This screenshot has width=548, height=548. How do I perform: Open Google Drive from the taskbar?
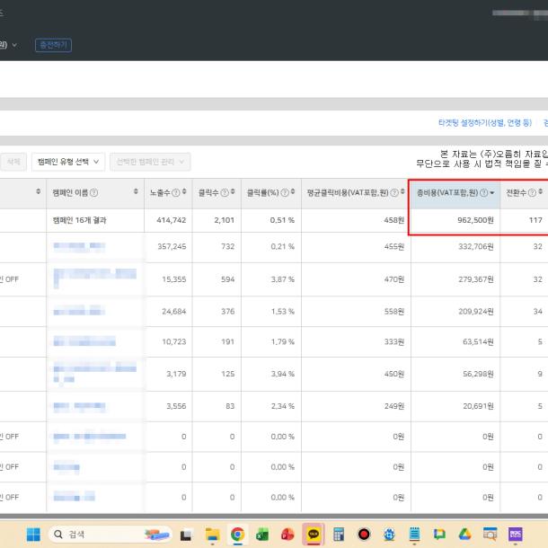point(464,534)
